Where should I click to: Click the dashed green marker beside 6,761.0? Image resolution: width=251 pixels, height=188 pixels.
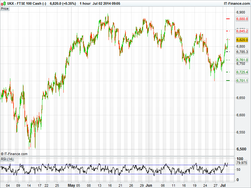tap(228, 60)
